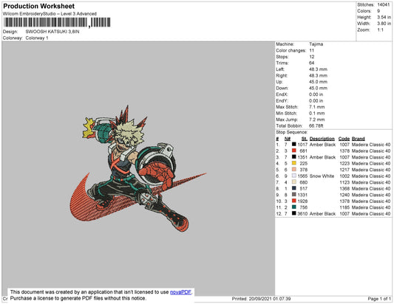Click the last Amber Black row, number 12
This screenshot has height=304, width=394.
[x=333, y=213]
